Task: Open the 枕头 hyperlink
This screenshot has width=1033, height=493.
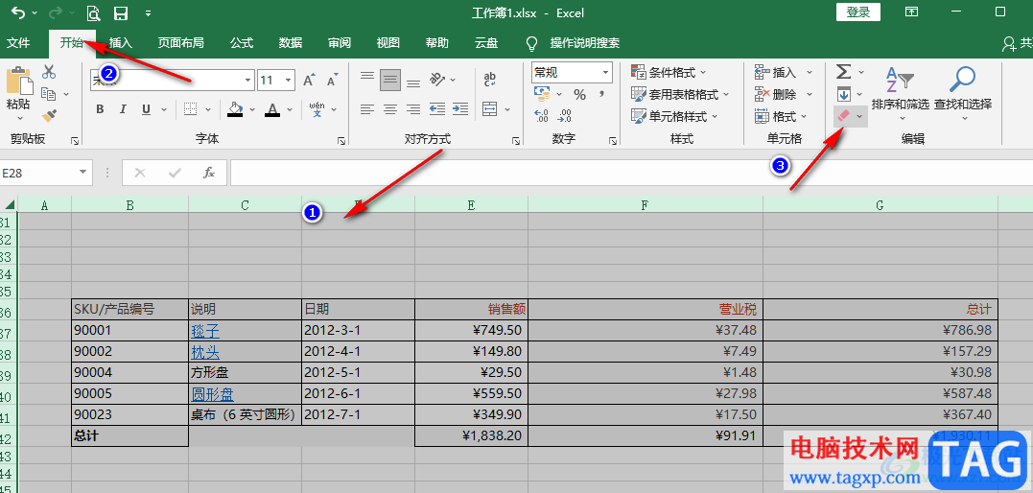Action: pyautogui.click(x=205, y=352)
